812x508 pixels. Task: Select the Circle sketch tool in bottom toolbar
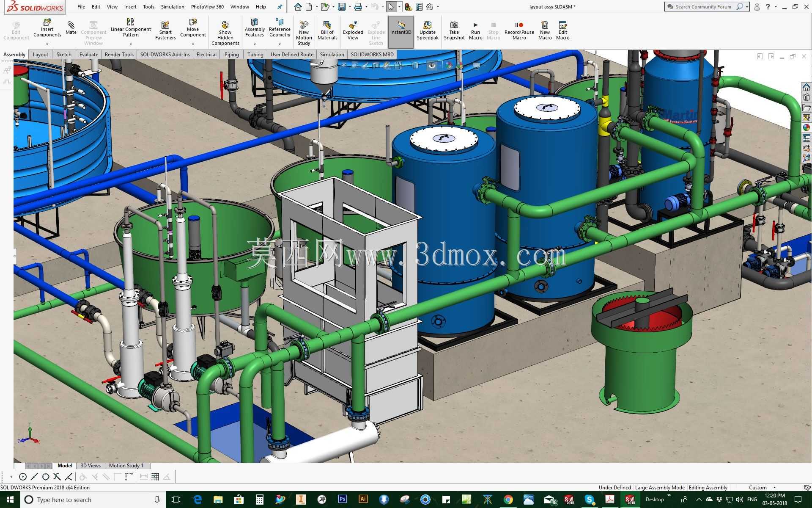(x=23, y=477)
